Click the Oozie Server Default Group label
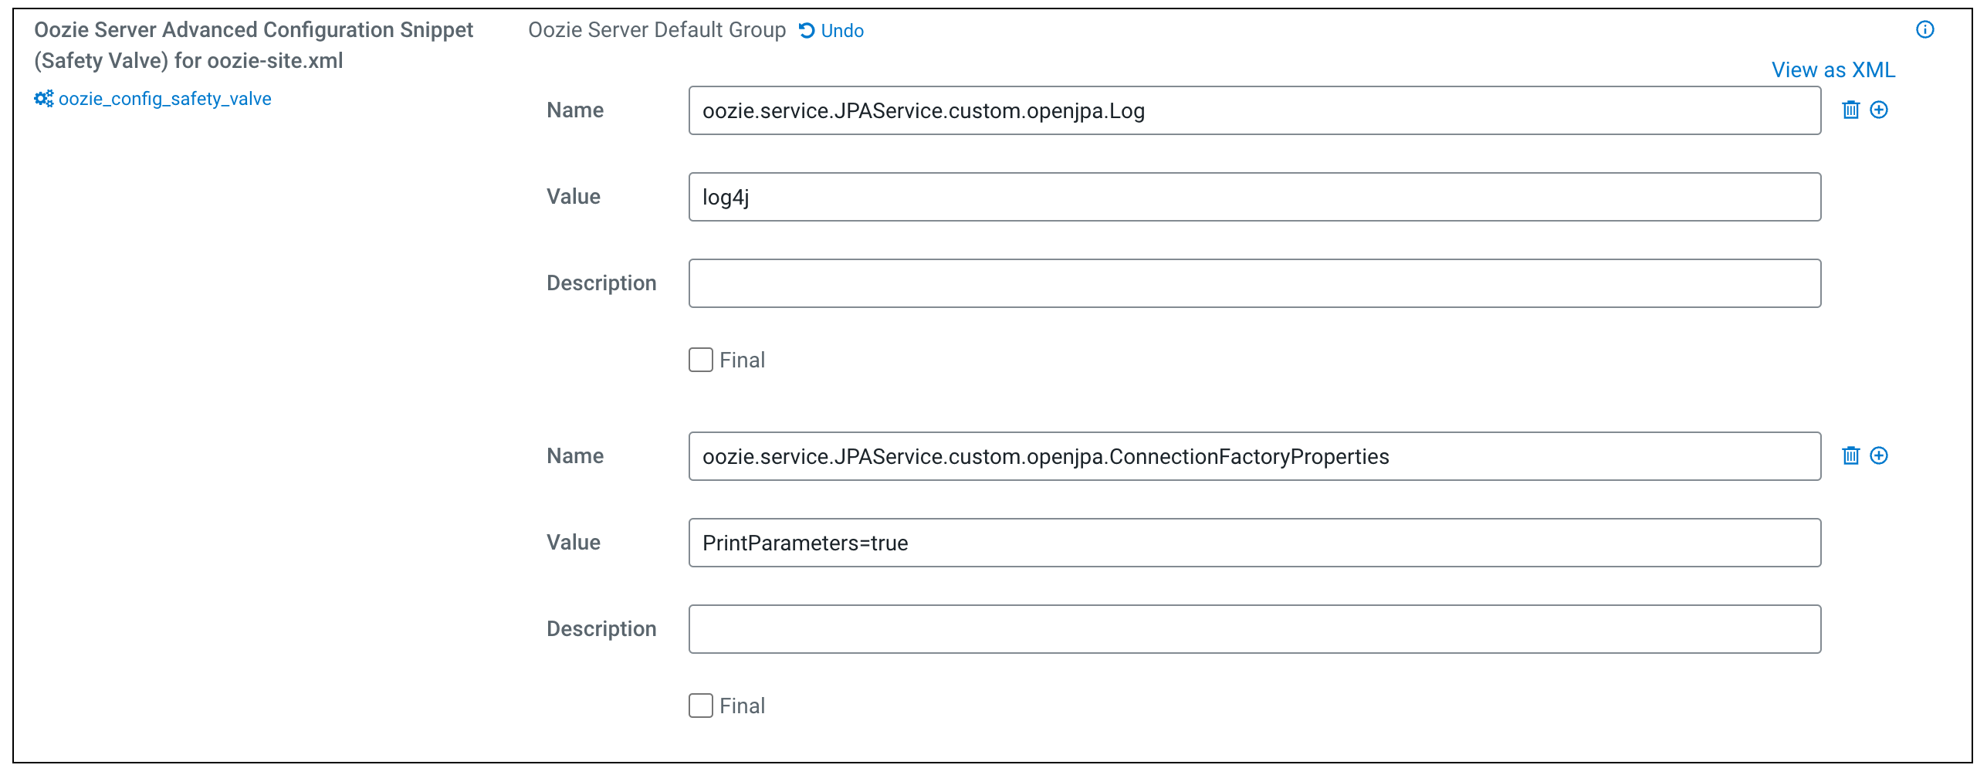The image size is (1987, 775). 656,30
